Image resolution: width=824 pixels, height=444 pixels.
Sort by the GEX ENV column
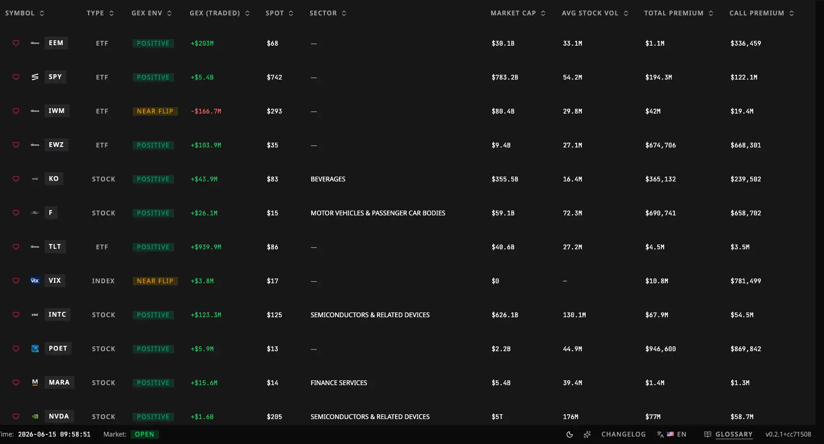click(x=152, y=13)
